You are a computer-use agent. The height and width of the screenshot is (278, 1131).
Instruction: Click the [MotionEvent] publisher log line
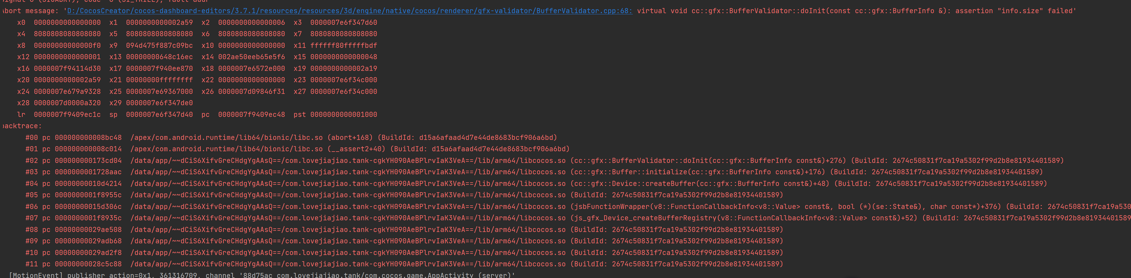click(262, 275)
